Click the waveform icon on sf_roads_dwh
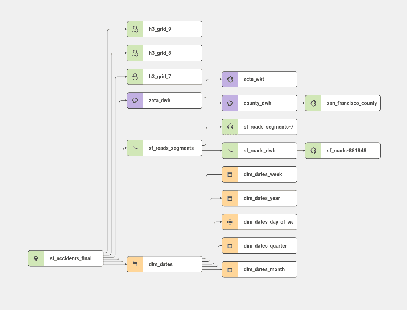Image resolution: width=407 pixels, height=310 pixels. click(230, 150)
